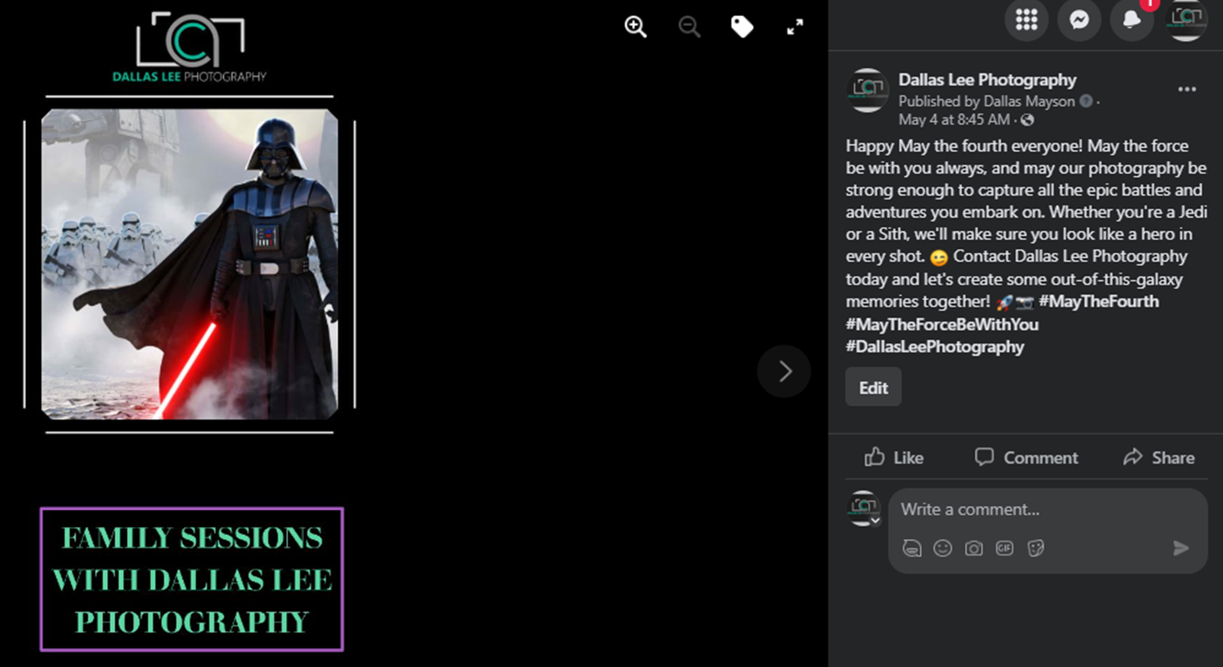Viewport: 1223px width, 667px height.
Task: Open post options three-dot menu
Action: 1186,89
